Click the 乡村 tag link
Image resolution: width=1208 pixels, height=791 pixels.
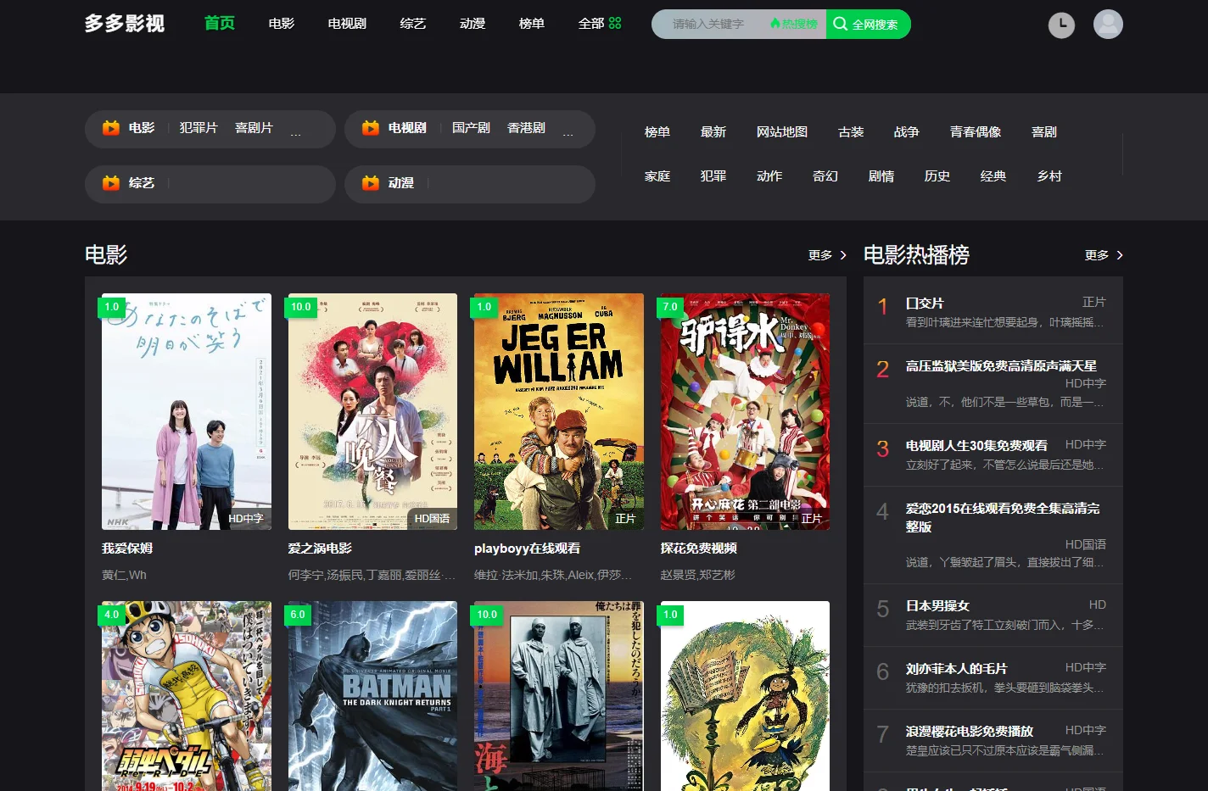pyautogui.click(x=1049, y=176)
